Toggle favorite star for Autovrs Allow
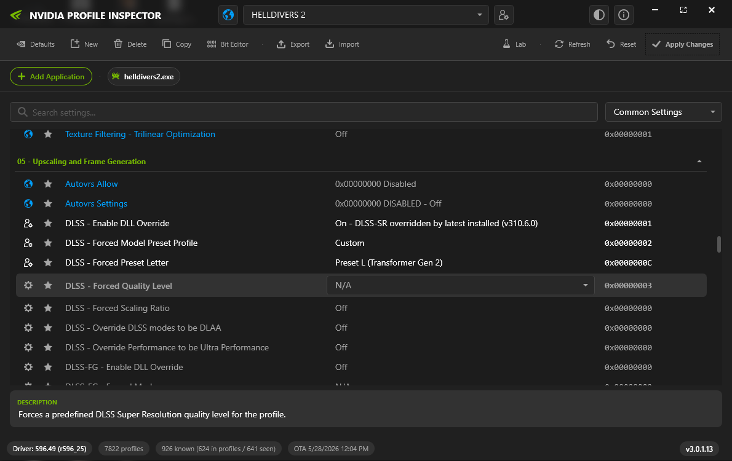This screenshot has height=461, width=732. pyautogui.click(x=48, y=184)
